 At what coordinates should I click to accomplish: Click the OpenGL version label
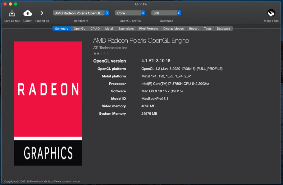click(x=109, y=61)
